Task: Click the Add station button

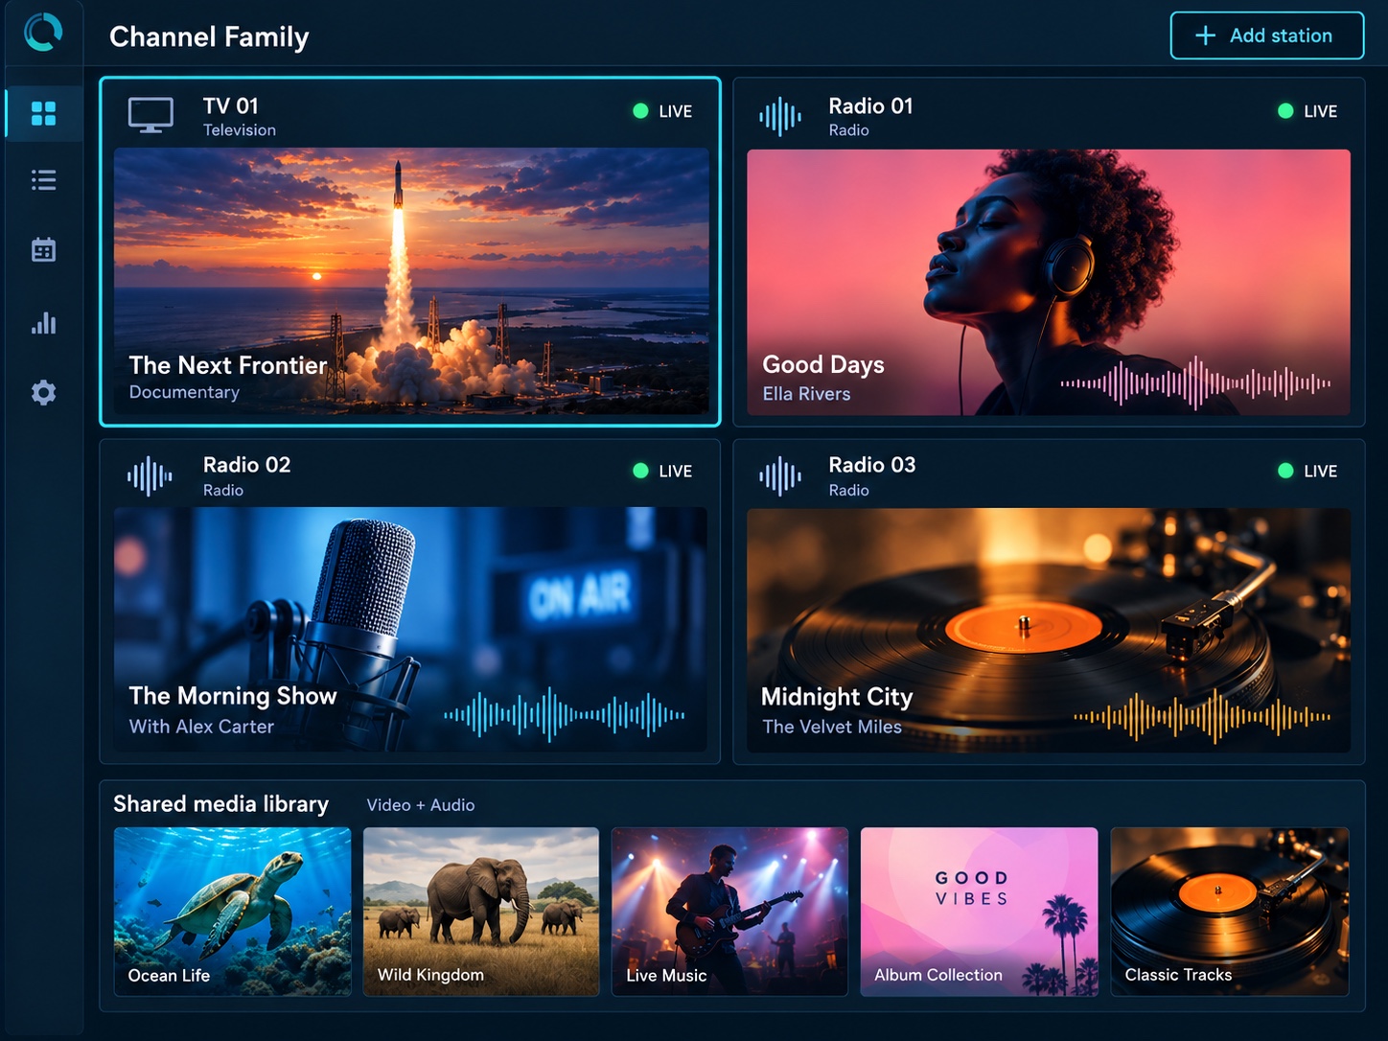Action: (x=1266, y=35)
